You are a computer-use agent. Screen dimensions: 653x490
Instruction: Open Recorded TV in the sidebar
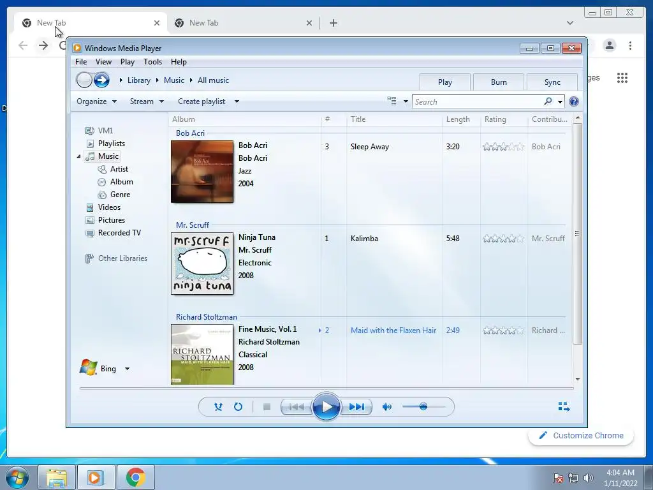pyautogui.click(x=119, y=233)
